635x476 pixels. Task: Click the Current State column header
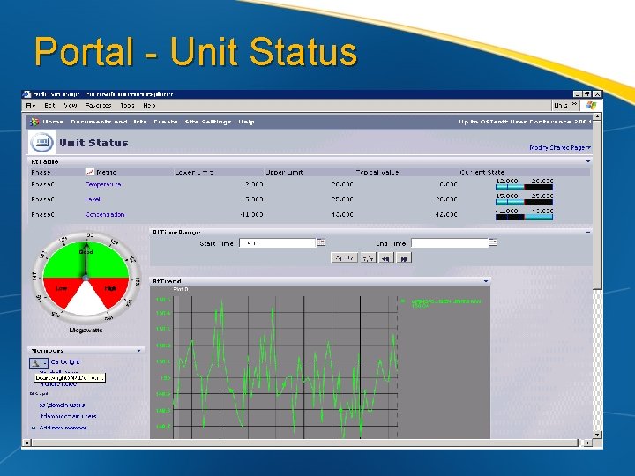click(482, 173)
